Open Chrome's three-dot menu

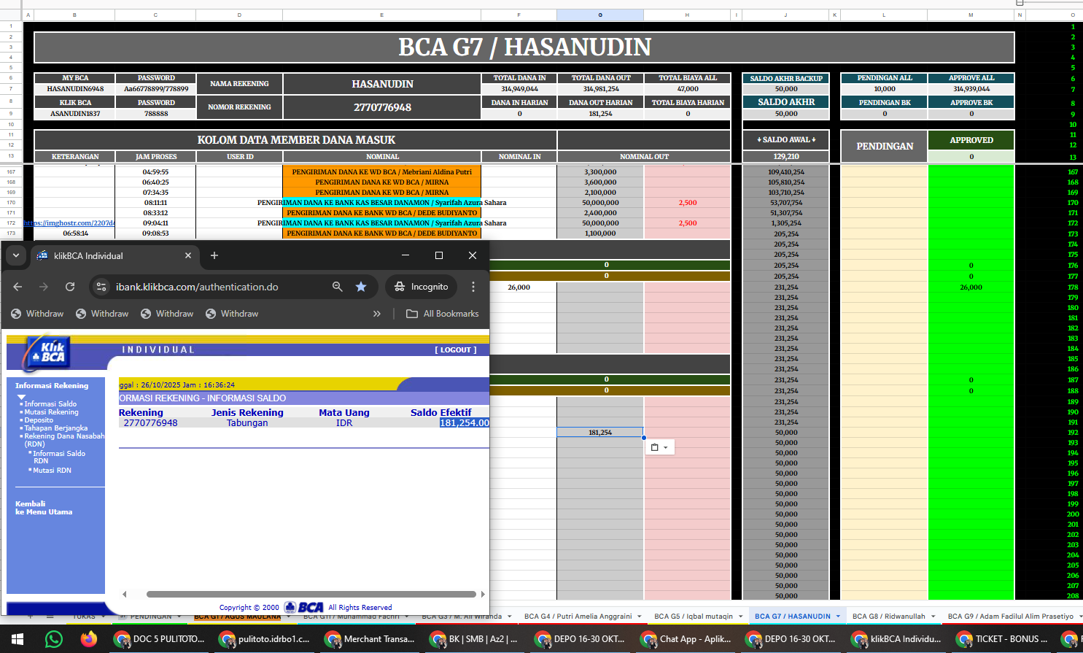473,287
